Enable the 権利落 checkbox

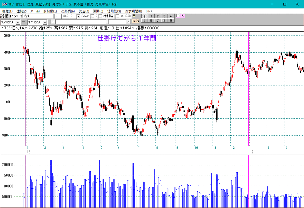tap(100, 16)
